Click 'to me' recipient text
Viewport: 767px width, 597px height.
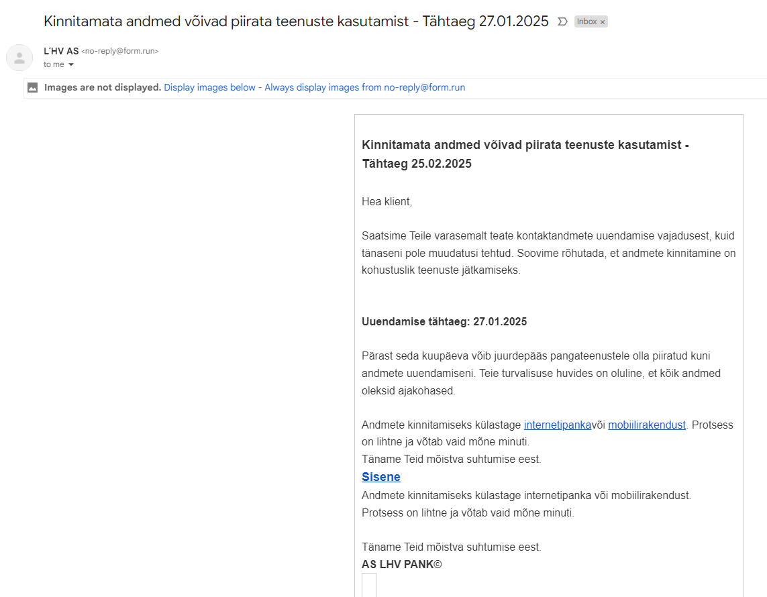[x=54, y=64]
